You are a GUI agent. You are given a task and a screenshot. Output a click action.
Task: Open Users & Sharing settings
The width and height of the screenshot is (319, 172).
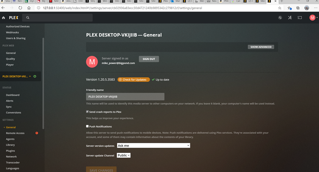pyautogui.click(x=16, y=38)
